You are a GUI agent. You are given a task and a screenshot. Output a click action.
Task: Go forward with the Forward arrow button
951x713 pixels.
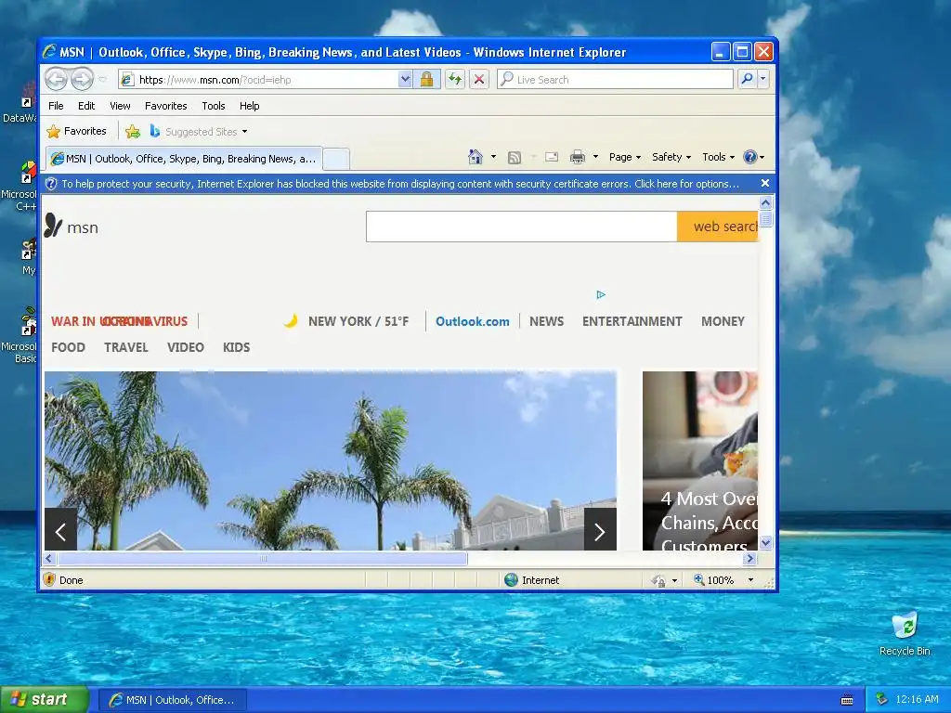[82, 79]
